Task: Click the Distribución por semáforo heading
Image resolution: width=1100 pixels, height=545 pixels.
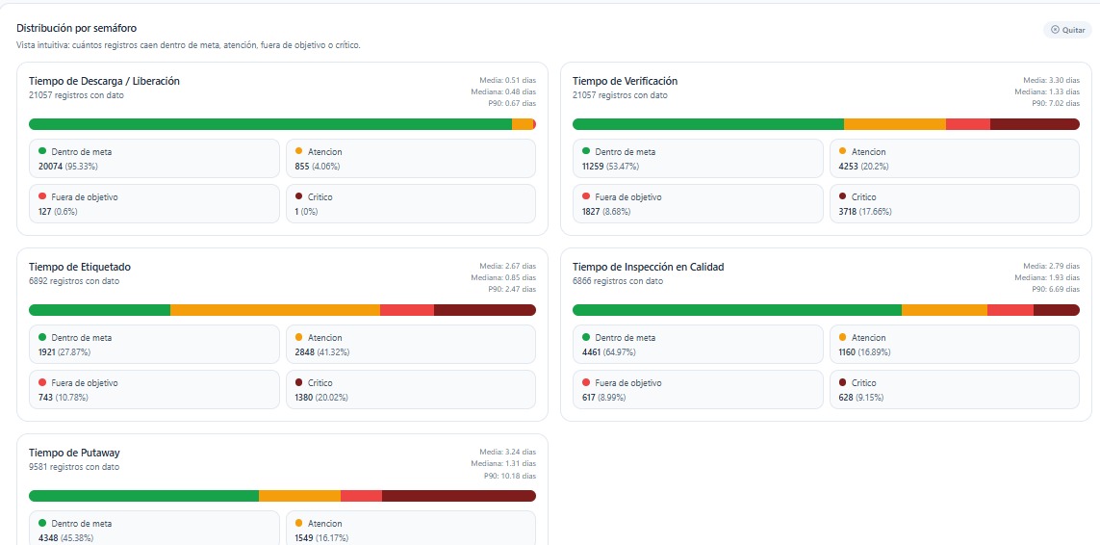Action: coord(76,28)
